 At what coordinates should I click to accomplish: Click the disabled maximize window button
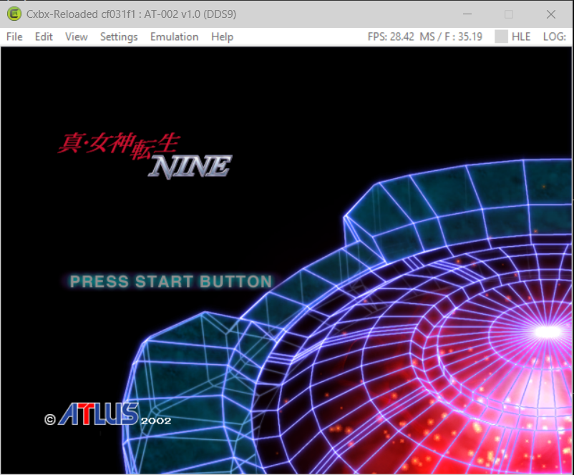point(509,14)
